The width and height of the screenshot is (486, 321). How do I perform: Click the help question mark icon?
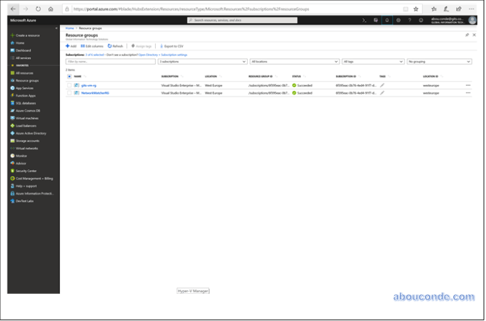(409, 20)
